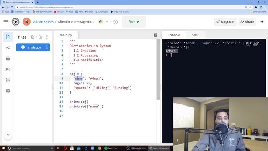Open the Packages cube icon
The image size is (268, 151).
point(8,59)
